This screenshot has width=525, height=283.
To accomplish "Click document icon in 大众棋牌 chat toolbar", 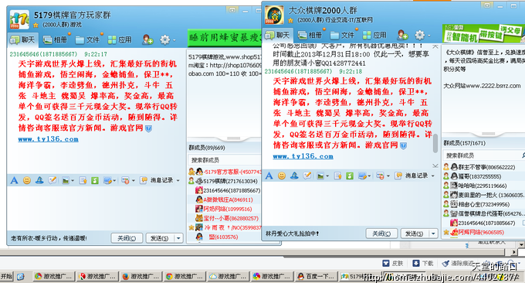I will click(x=337, y=176).
